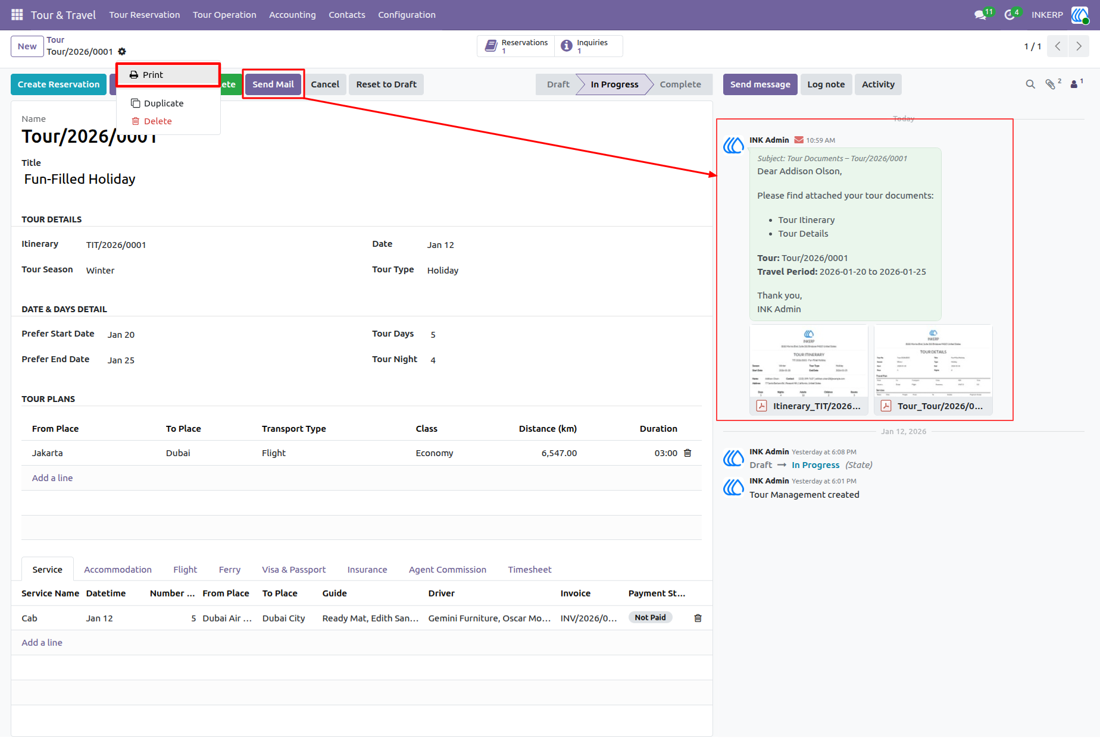Open the Inquiries smart button
This screenshot has height=738, width=1100.
tap(589, 46)
